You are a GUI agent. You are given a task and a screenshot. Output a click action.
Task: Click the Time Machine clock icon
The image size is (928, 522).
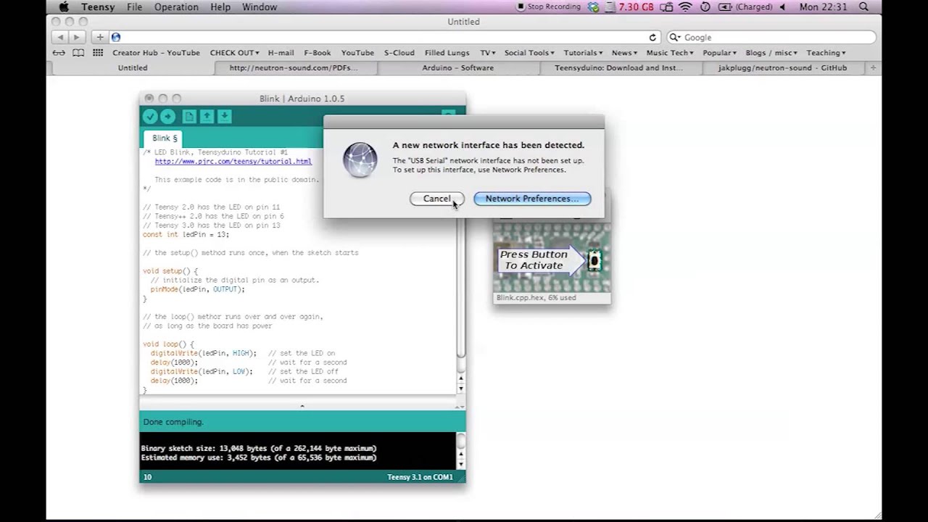705,7
